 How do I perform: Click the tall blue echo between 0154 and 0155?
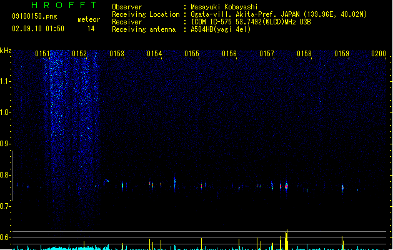pyautogui.click(x=175, y=184)
